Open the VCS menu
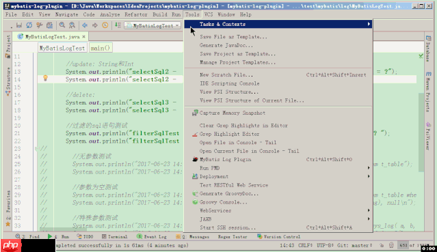Screen dimensions: 437x252 (209, 14)
